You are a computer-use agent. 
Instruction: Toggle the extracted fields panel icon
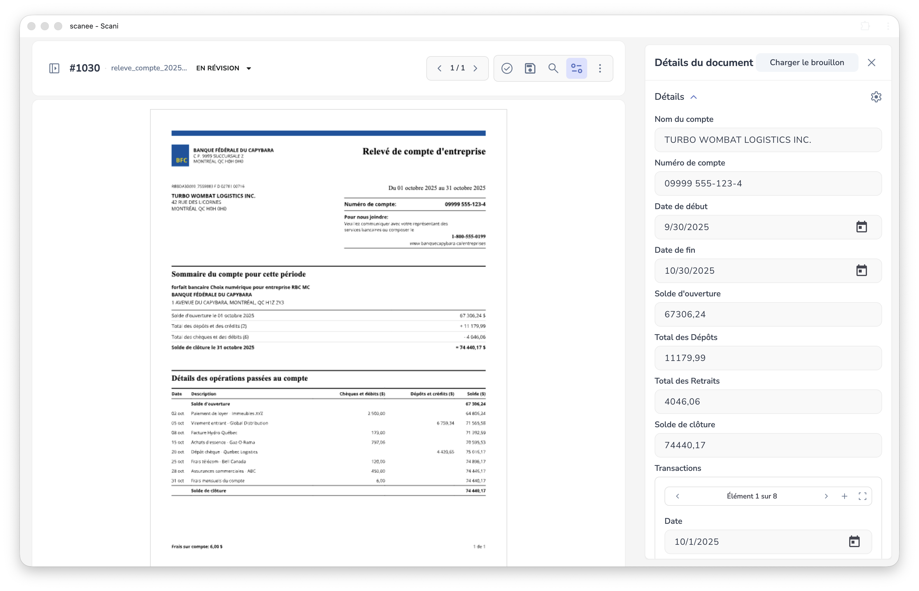point(577,68)
